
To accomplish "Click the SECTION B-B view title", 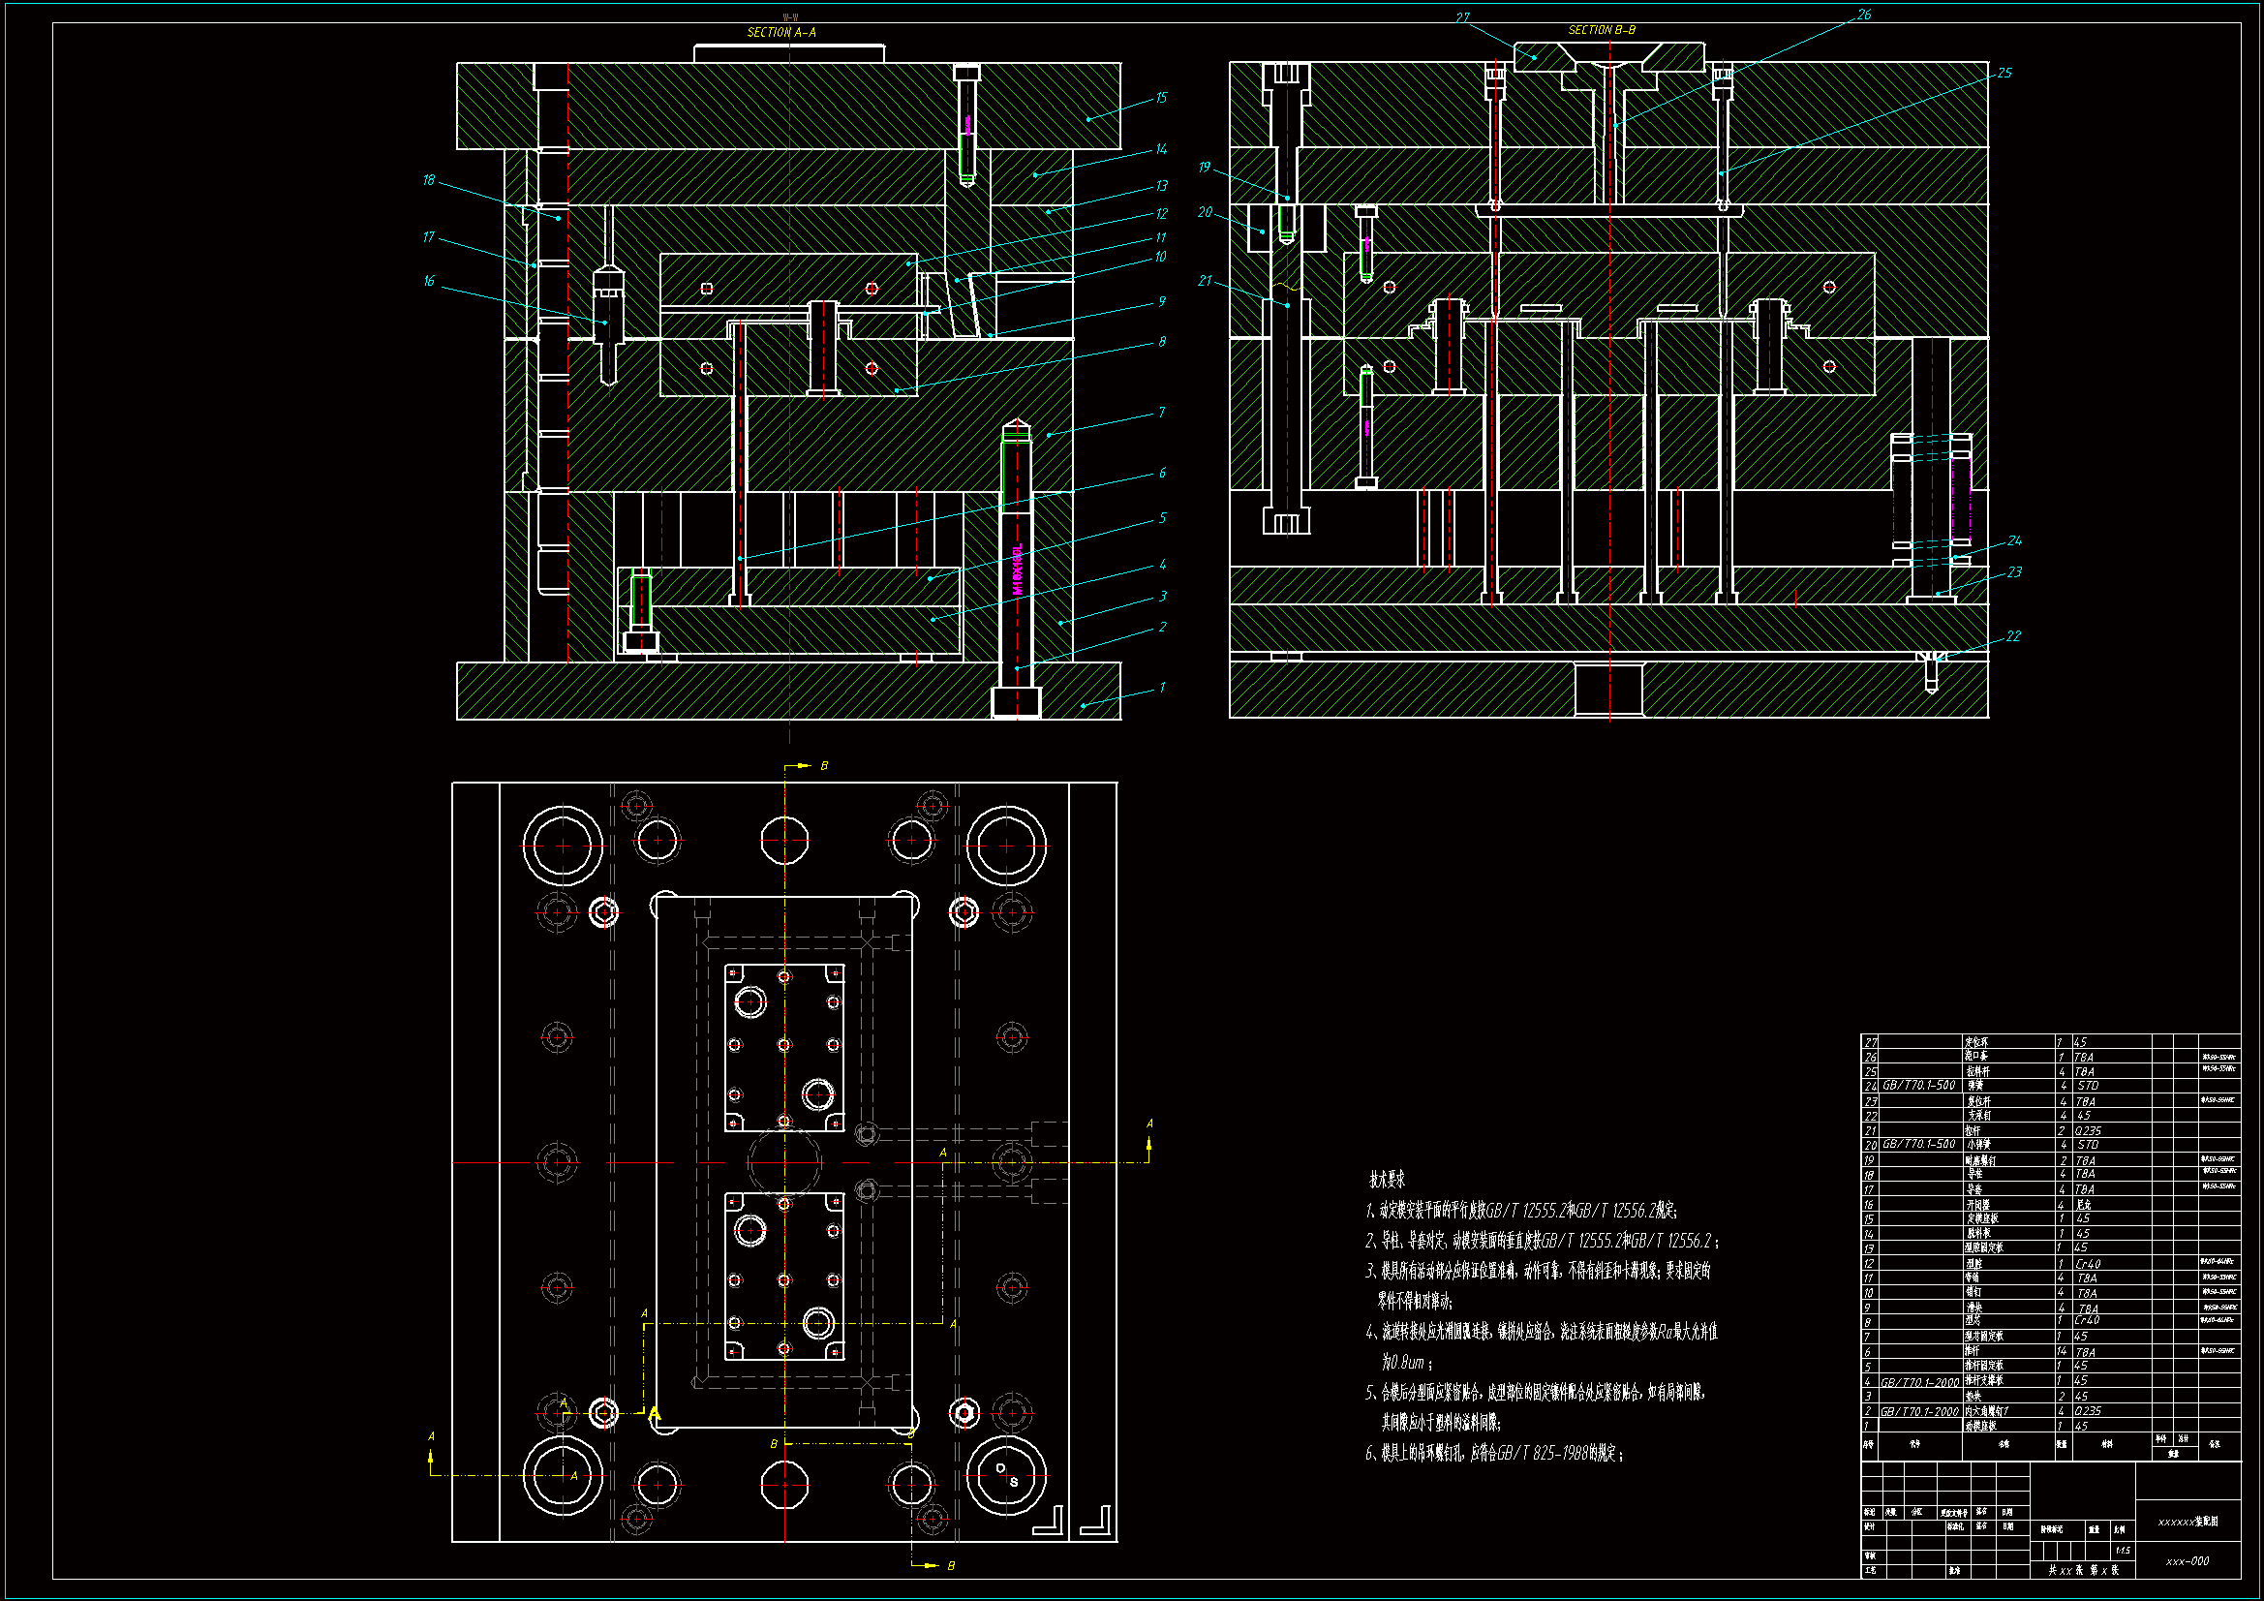I will pyautogui.click(x=1602, y=31).
